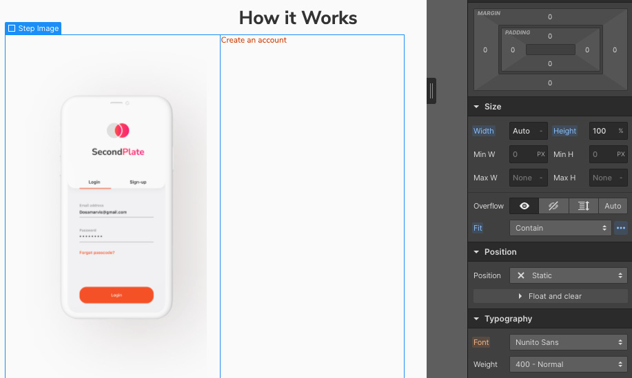This screenshot has width=632, height=378.
Task: Collapse the Size section
Action: click(477, 107)
